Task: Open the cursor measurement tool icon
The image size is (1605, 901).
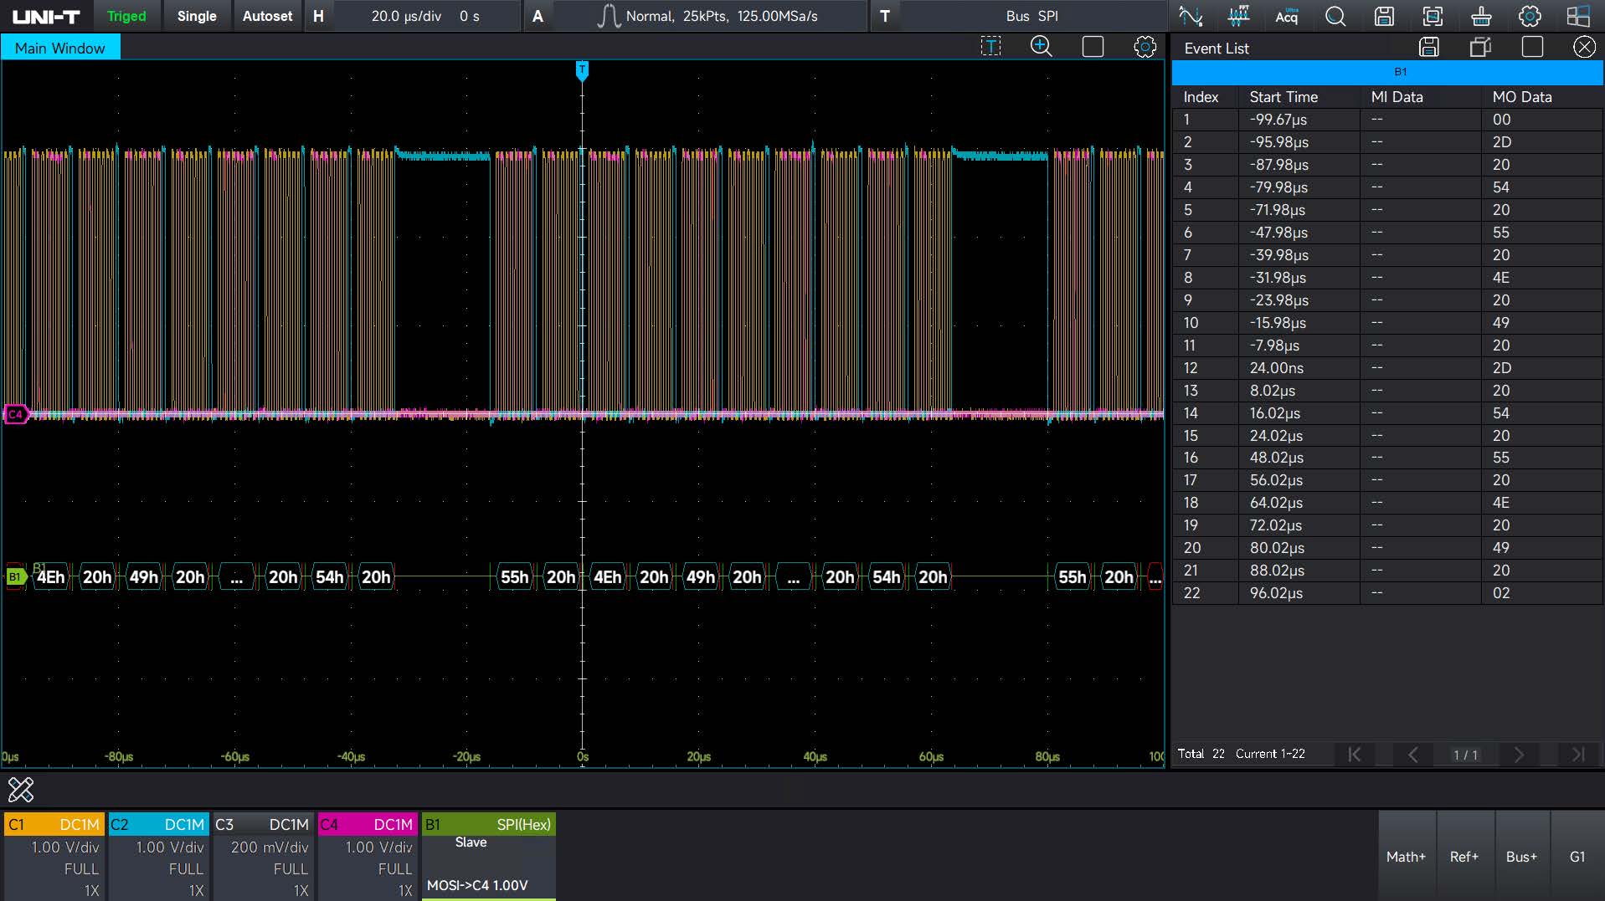Action: [x=1190, y=16]
